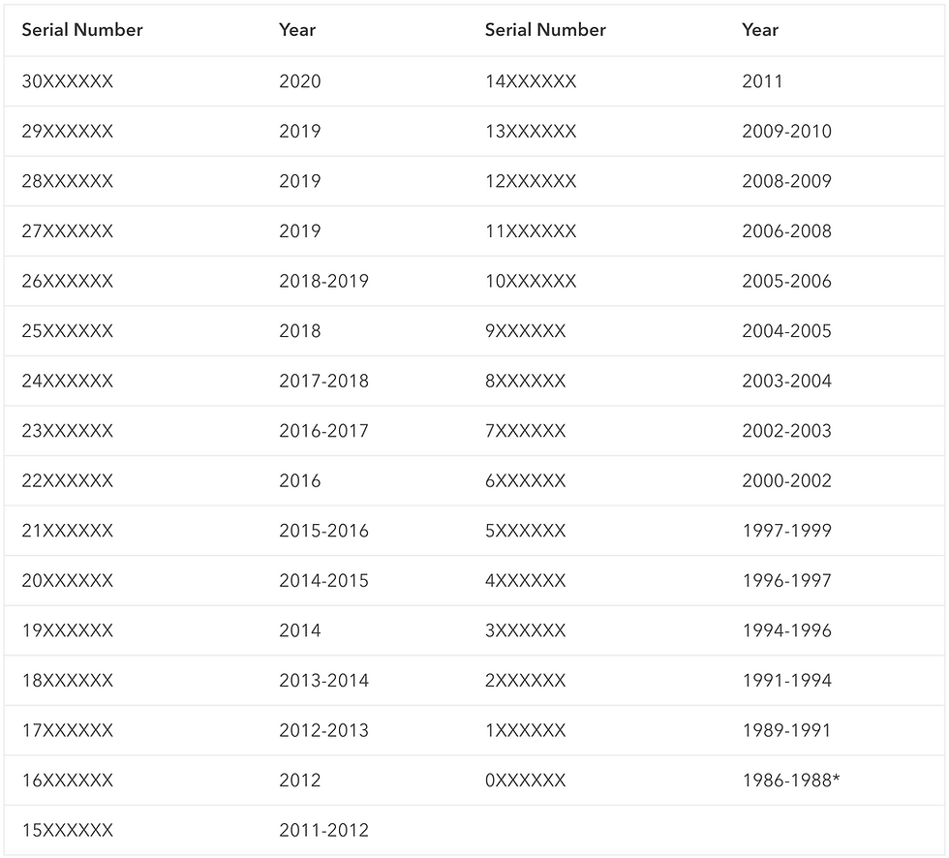Click the 2000-2002 year cell

[786, 481]
